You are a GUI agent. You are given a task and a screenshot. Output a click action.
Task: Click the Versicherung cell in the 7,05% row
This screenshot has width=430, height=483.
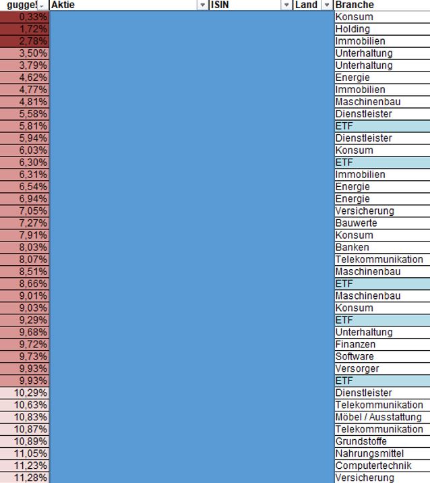(382, 211)
